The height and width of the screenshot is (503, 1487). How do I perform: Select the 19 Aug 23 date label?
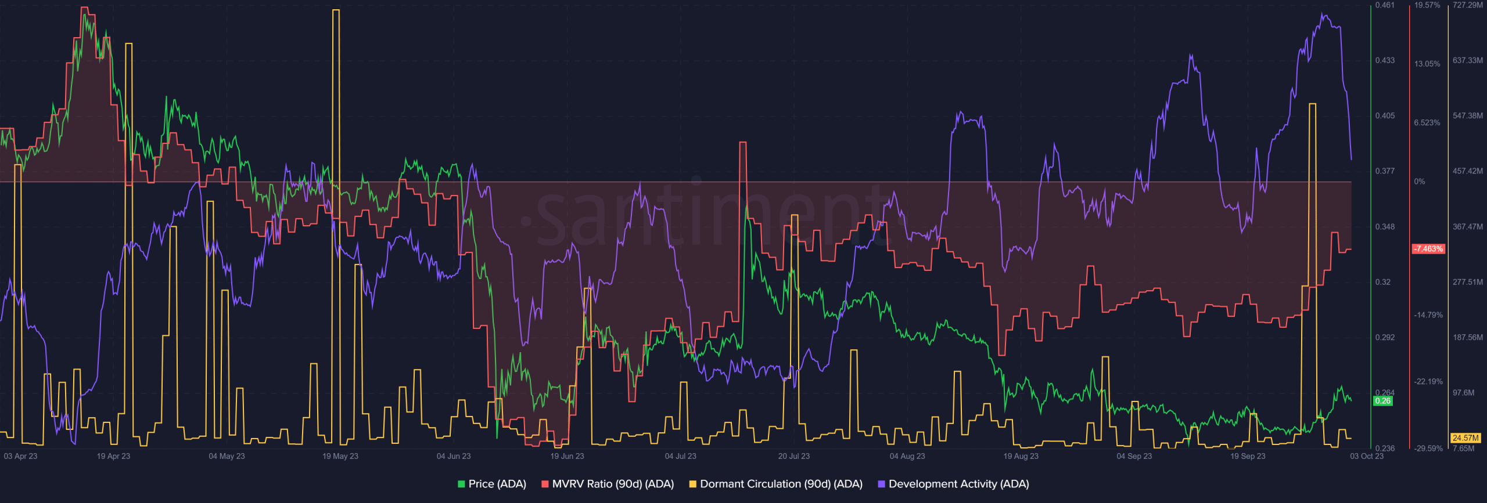(x=1021, y=456)
